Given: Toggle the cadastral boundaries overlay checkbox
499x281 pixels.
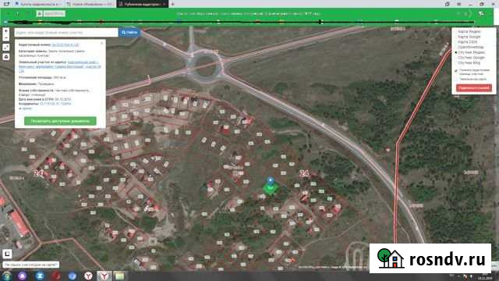Looking at the screenshot, I should pos(456,70).
